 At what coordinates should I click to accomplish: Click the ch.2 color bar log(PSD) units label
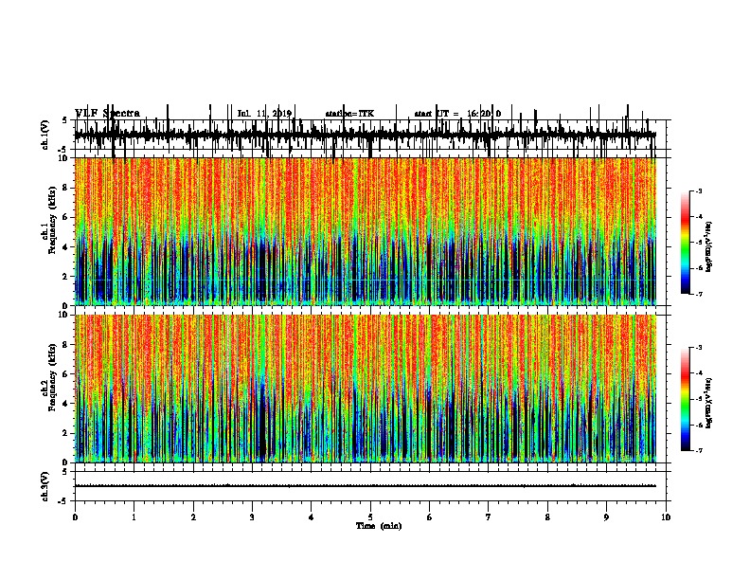[x=708, y=403]
